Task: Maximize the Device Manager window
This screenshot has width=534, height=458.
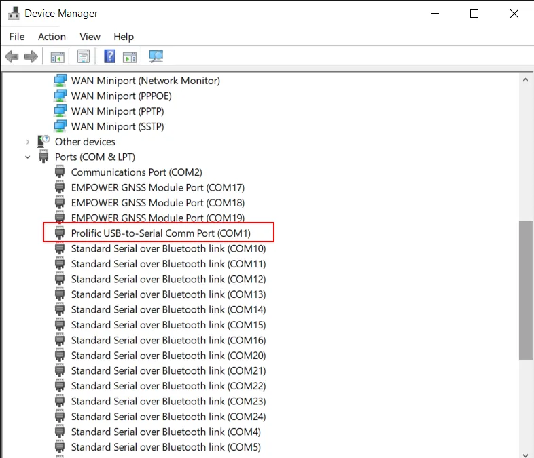Action: click(x=474, y=14)
